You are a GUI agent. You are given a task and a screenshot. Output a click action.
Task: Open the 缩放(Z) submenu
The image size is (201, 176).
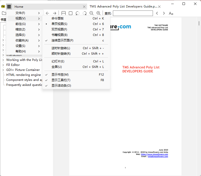click(25, 29)
